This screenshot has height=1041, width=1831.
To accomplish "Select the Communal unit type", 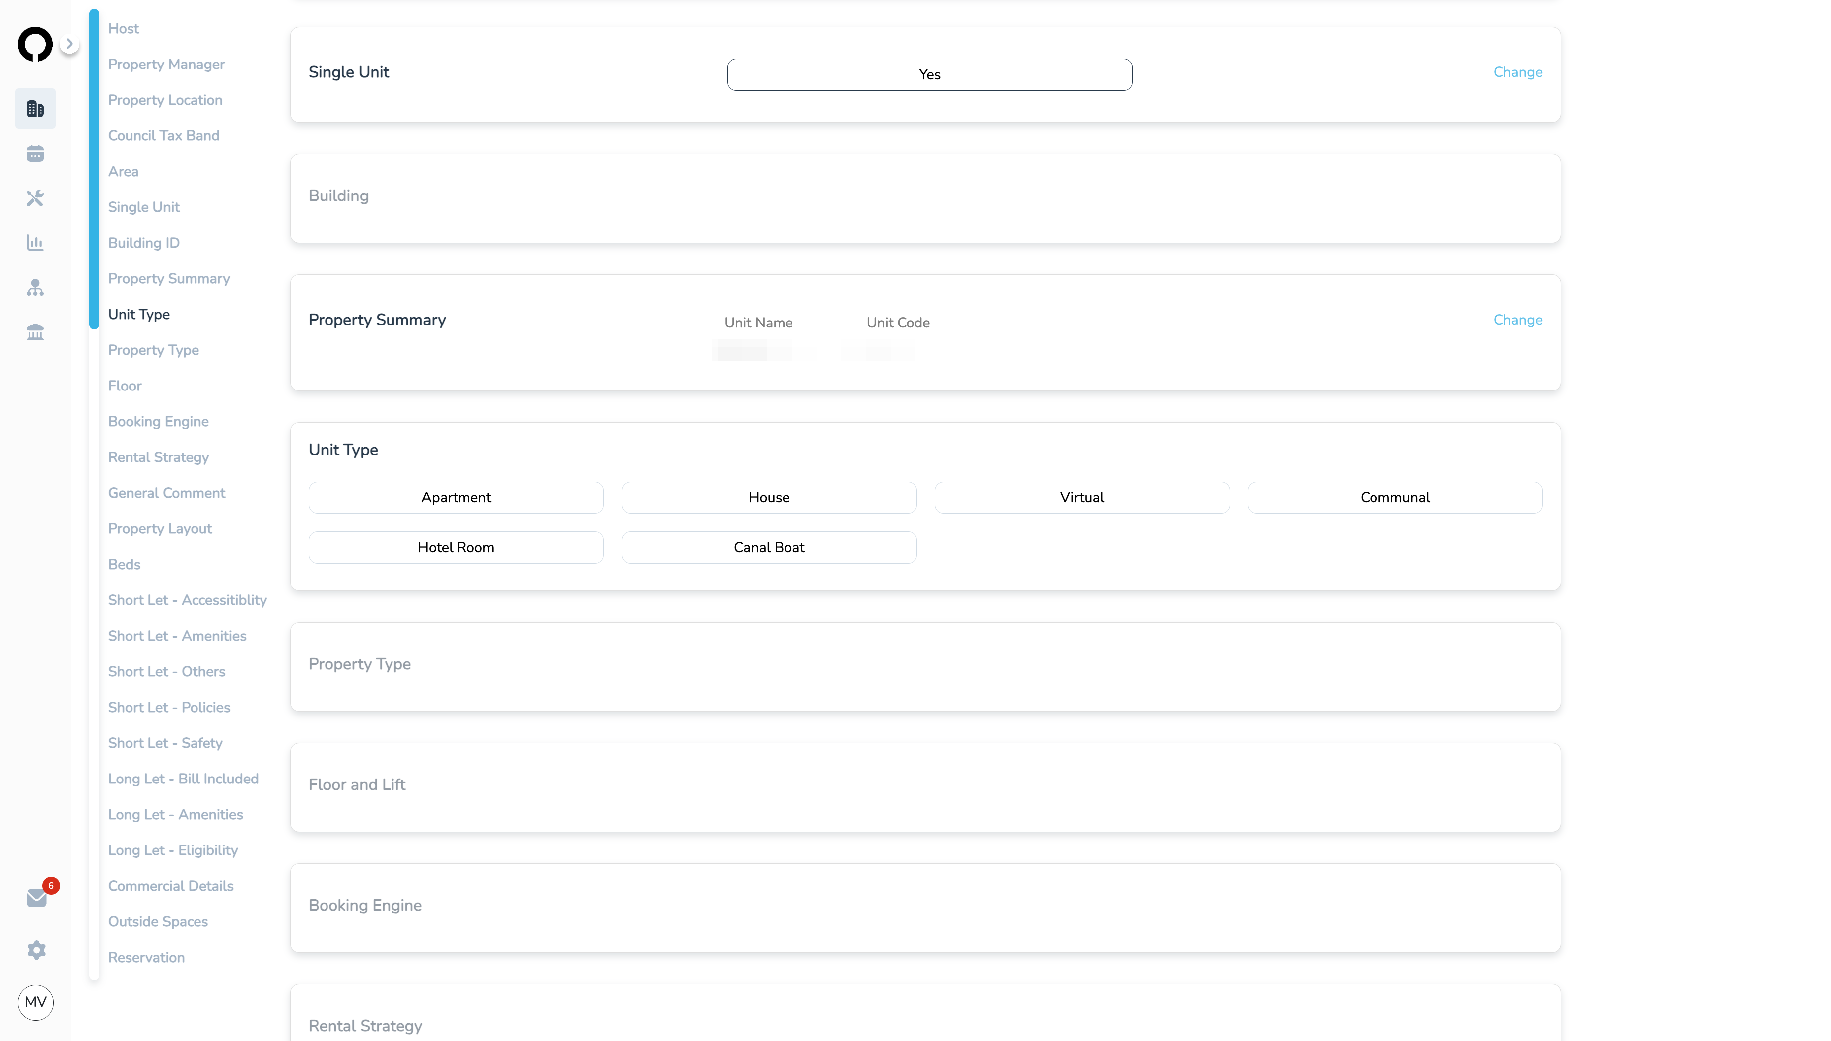I will [1396, 498].
